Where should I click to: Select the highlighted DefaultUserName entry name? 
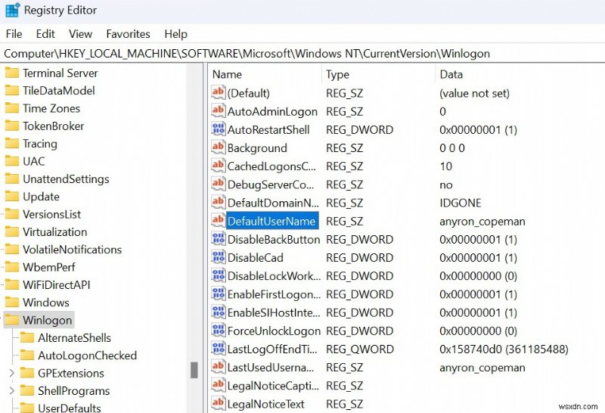pos(272,221)
